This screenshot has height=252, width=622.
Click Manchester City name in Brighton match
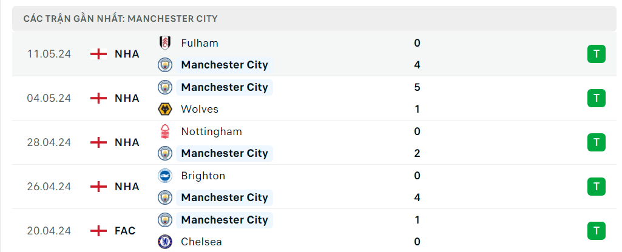[x=225, y=197]
